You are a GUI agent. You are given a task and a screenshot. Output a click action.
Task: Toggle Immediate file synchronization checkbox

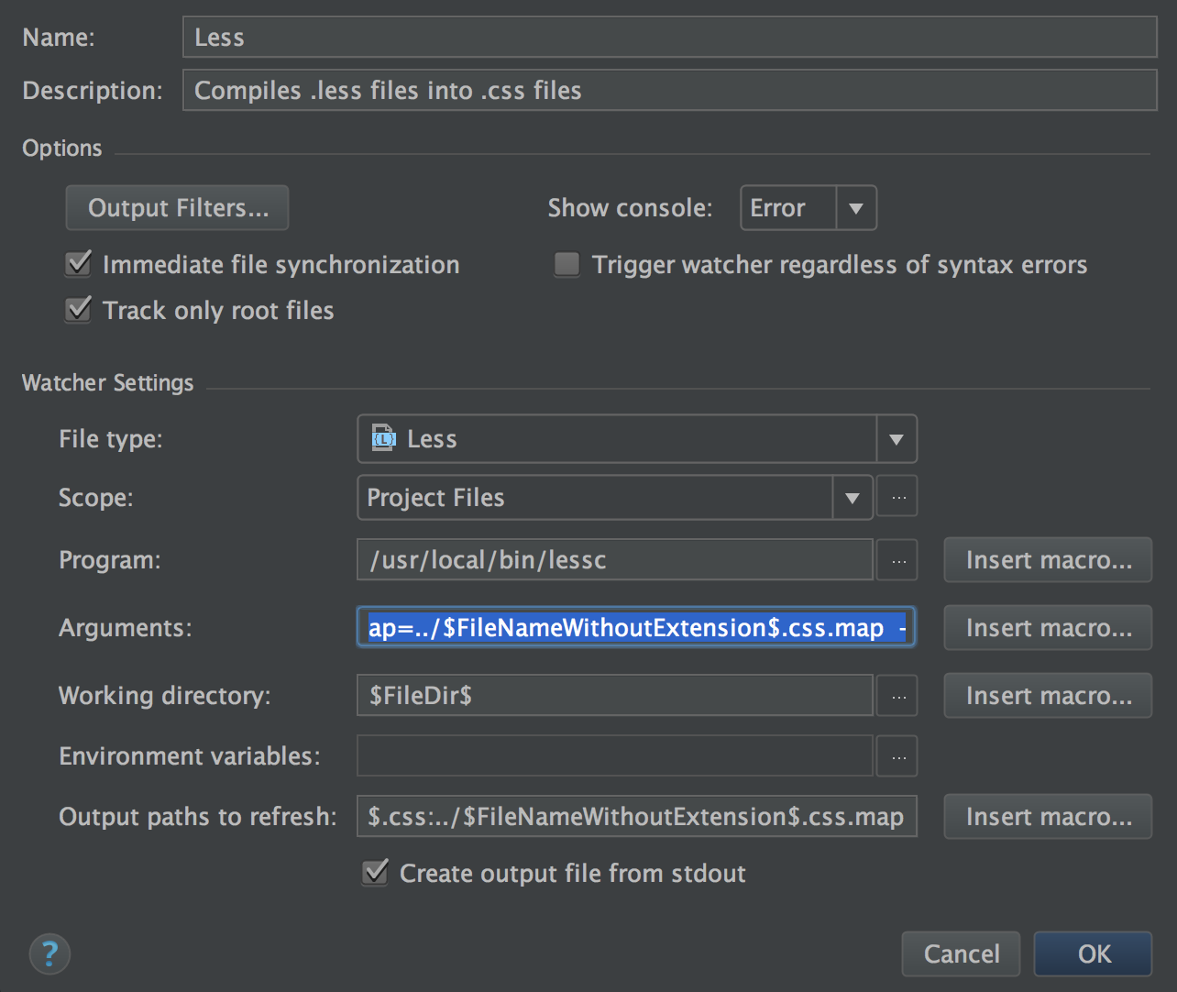[x=79, y=264]
